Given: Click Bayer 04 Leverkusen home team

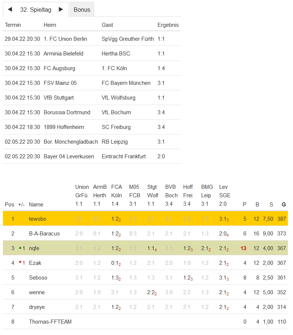Looking at the screenshot, I should tap(69, 156).
